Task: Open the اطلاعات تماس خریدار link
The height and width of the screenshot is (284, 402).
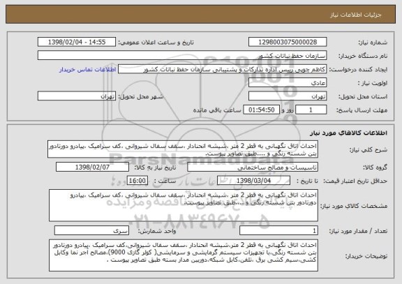Action: click(88, 70)
